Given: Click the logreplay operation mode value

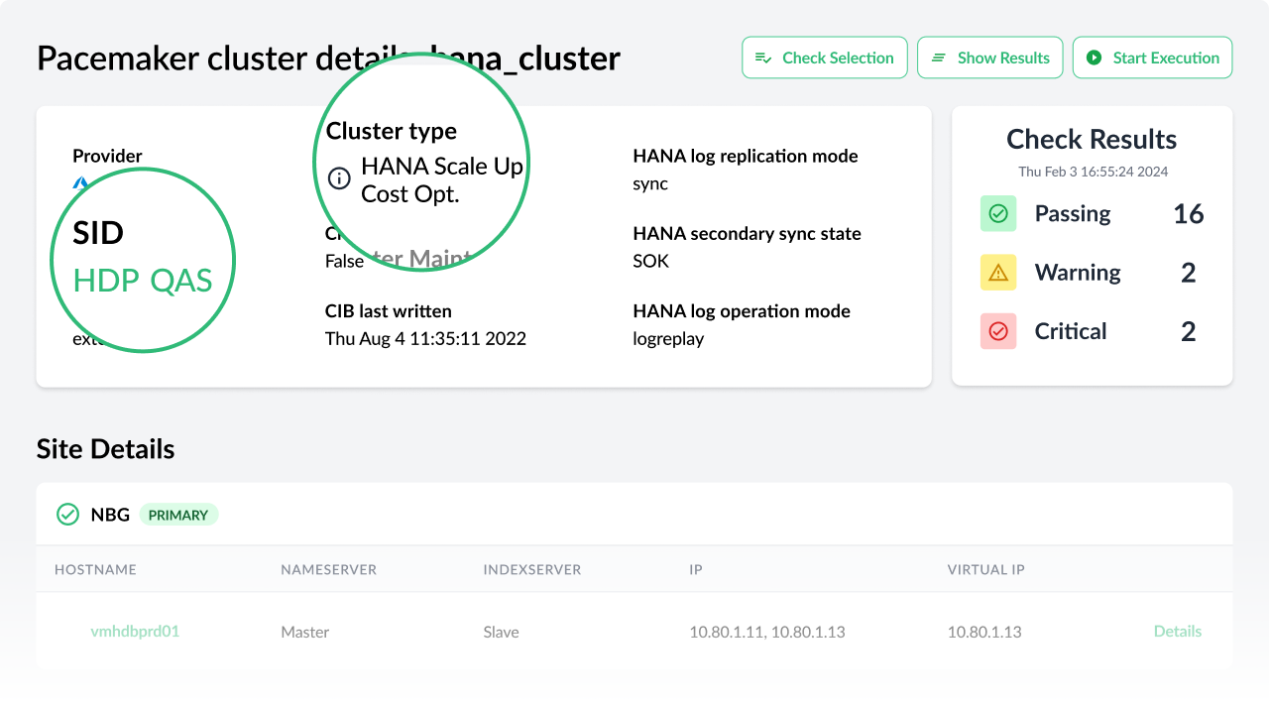Looking at the screenshot, I should [668, 338].
